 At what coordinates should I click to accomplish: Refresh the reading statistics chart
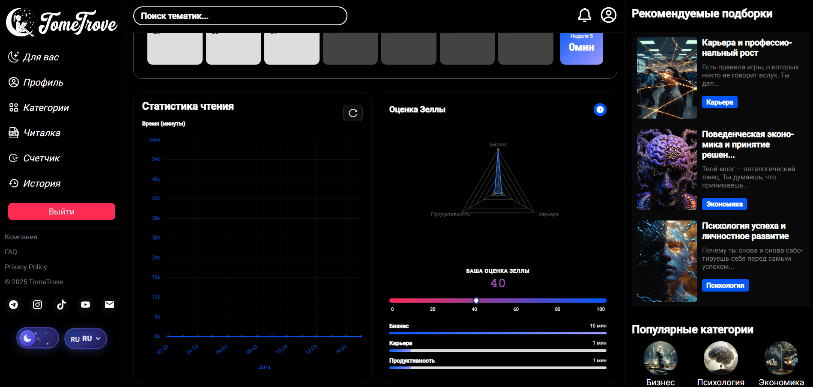pos(353,113)
